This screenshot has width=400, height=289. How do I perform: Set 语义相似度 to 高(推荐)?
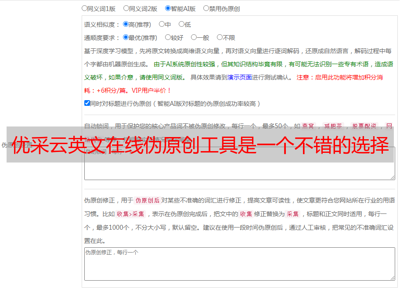(126, 24)
